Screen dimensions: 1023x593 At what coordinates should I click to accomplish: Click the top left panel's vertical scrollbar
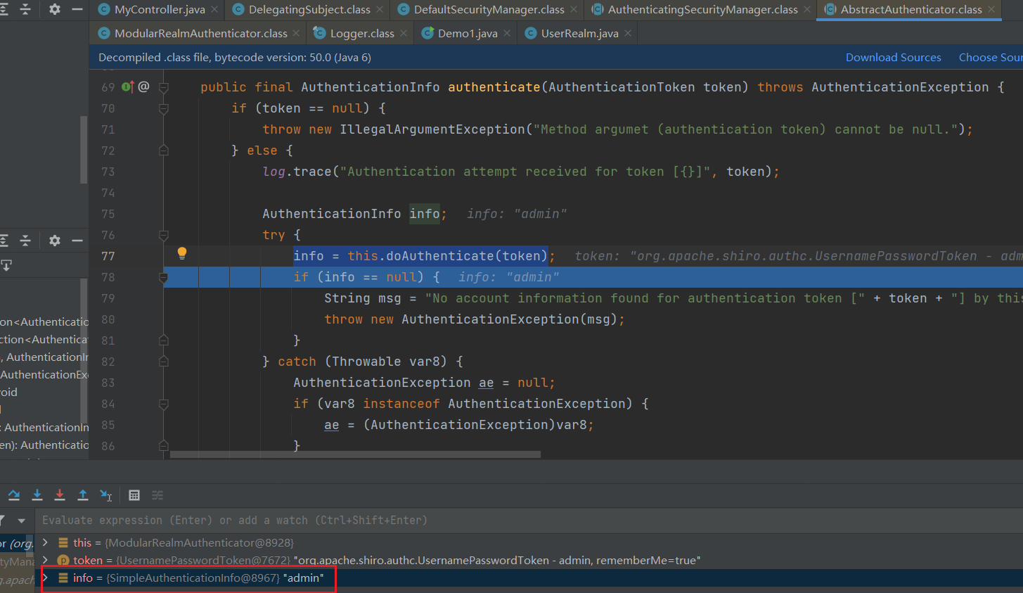pos(84,149)
